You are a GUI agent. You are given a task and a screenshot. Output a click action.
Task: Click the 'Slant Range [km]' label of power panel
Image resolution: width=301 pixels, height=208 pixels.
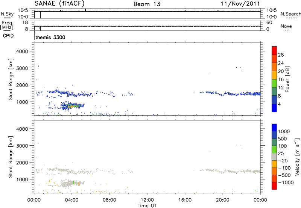coord(11,79)
